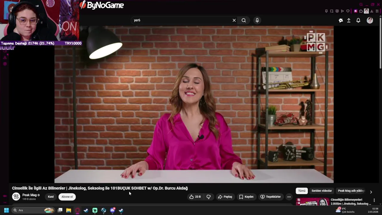The width and height of the screenshot is (382, 215).
Task: Like the video with thumbs up
Action: tap(195, 197)
